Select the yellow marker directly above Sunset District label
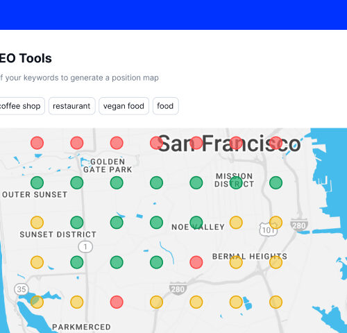This screenshot has height=333, width=347. 37,223
